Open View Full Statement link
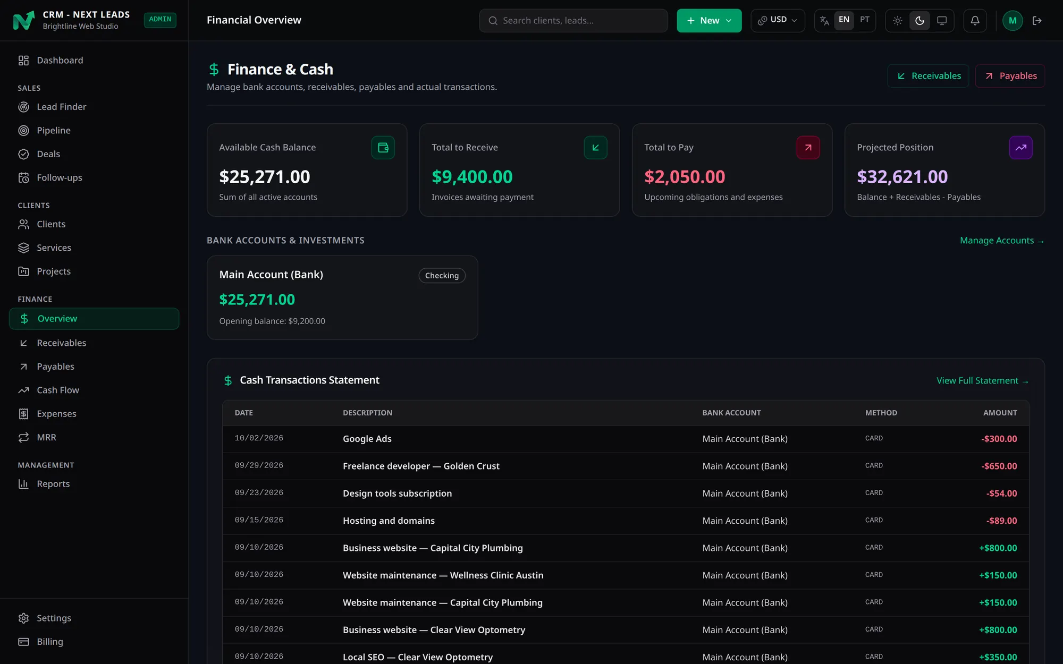Screen dimensions: 1063x664 (x=982, y=381)
